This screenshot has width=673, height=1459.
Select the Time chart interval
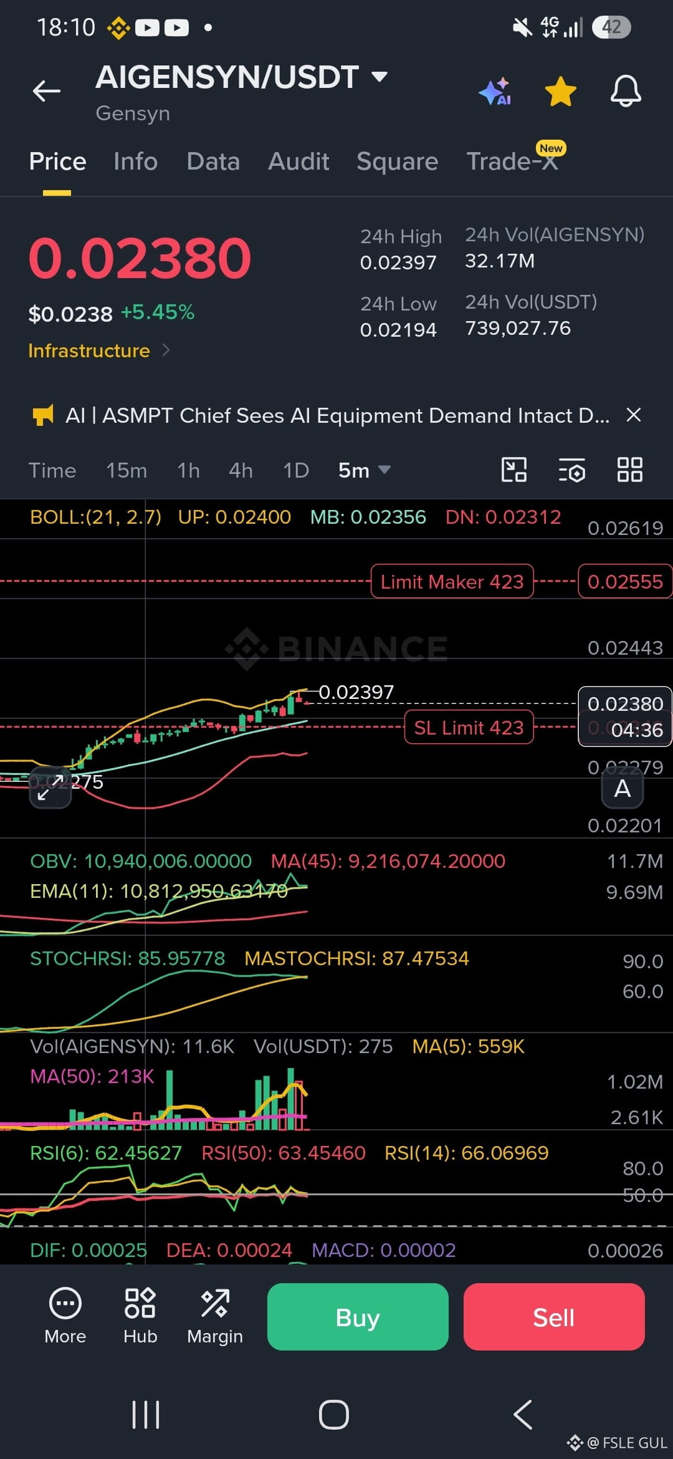pos(52,470)
